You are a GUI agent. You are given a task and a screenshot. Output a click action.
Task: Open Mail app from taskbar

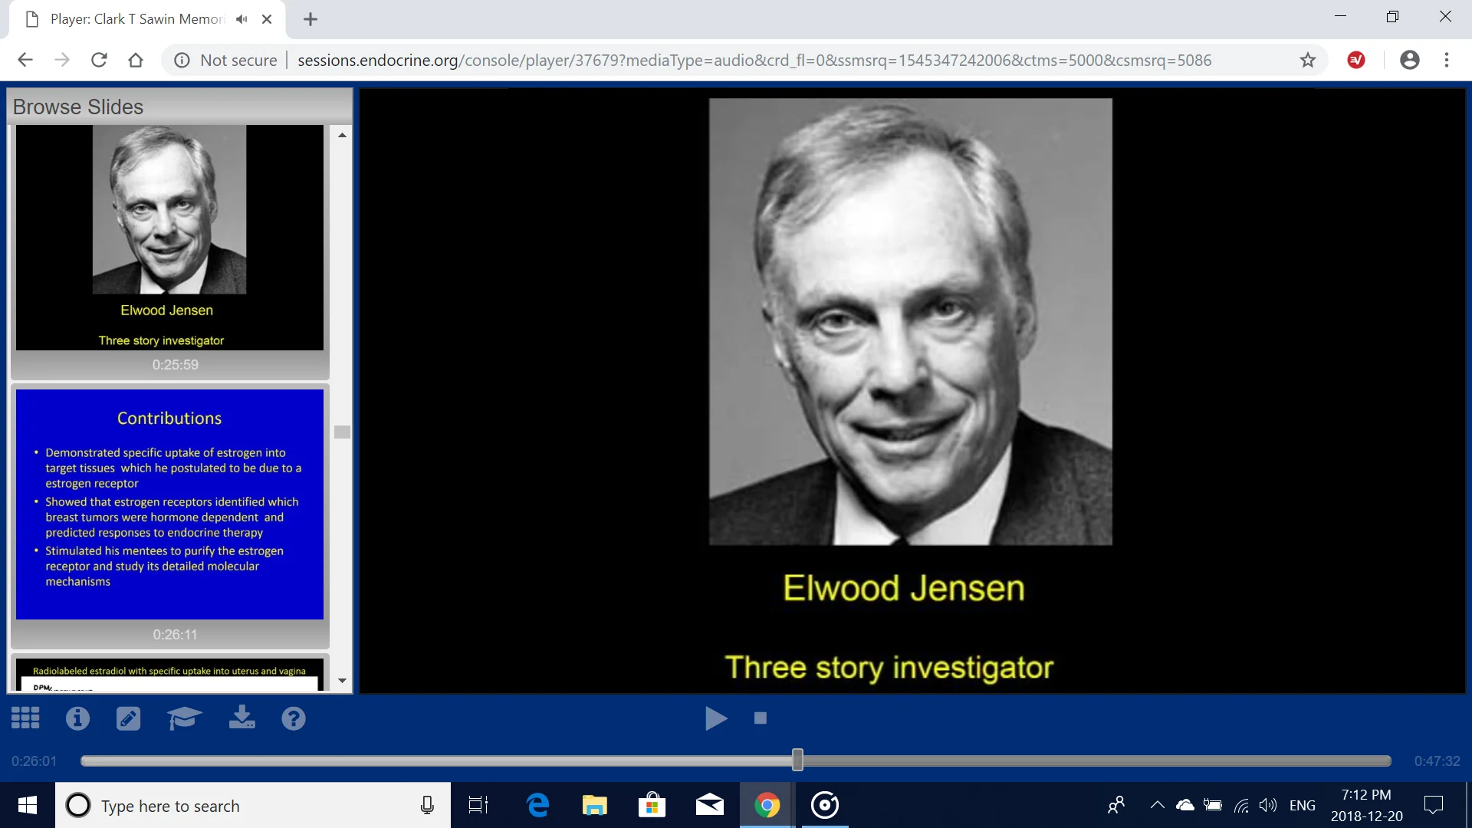point(709,805)
